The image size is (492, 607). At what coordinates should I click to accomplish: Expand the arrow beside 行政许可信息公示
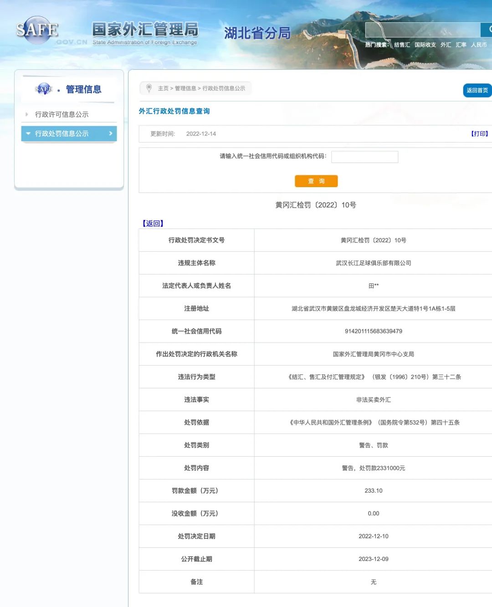[x=27, y=114]
